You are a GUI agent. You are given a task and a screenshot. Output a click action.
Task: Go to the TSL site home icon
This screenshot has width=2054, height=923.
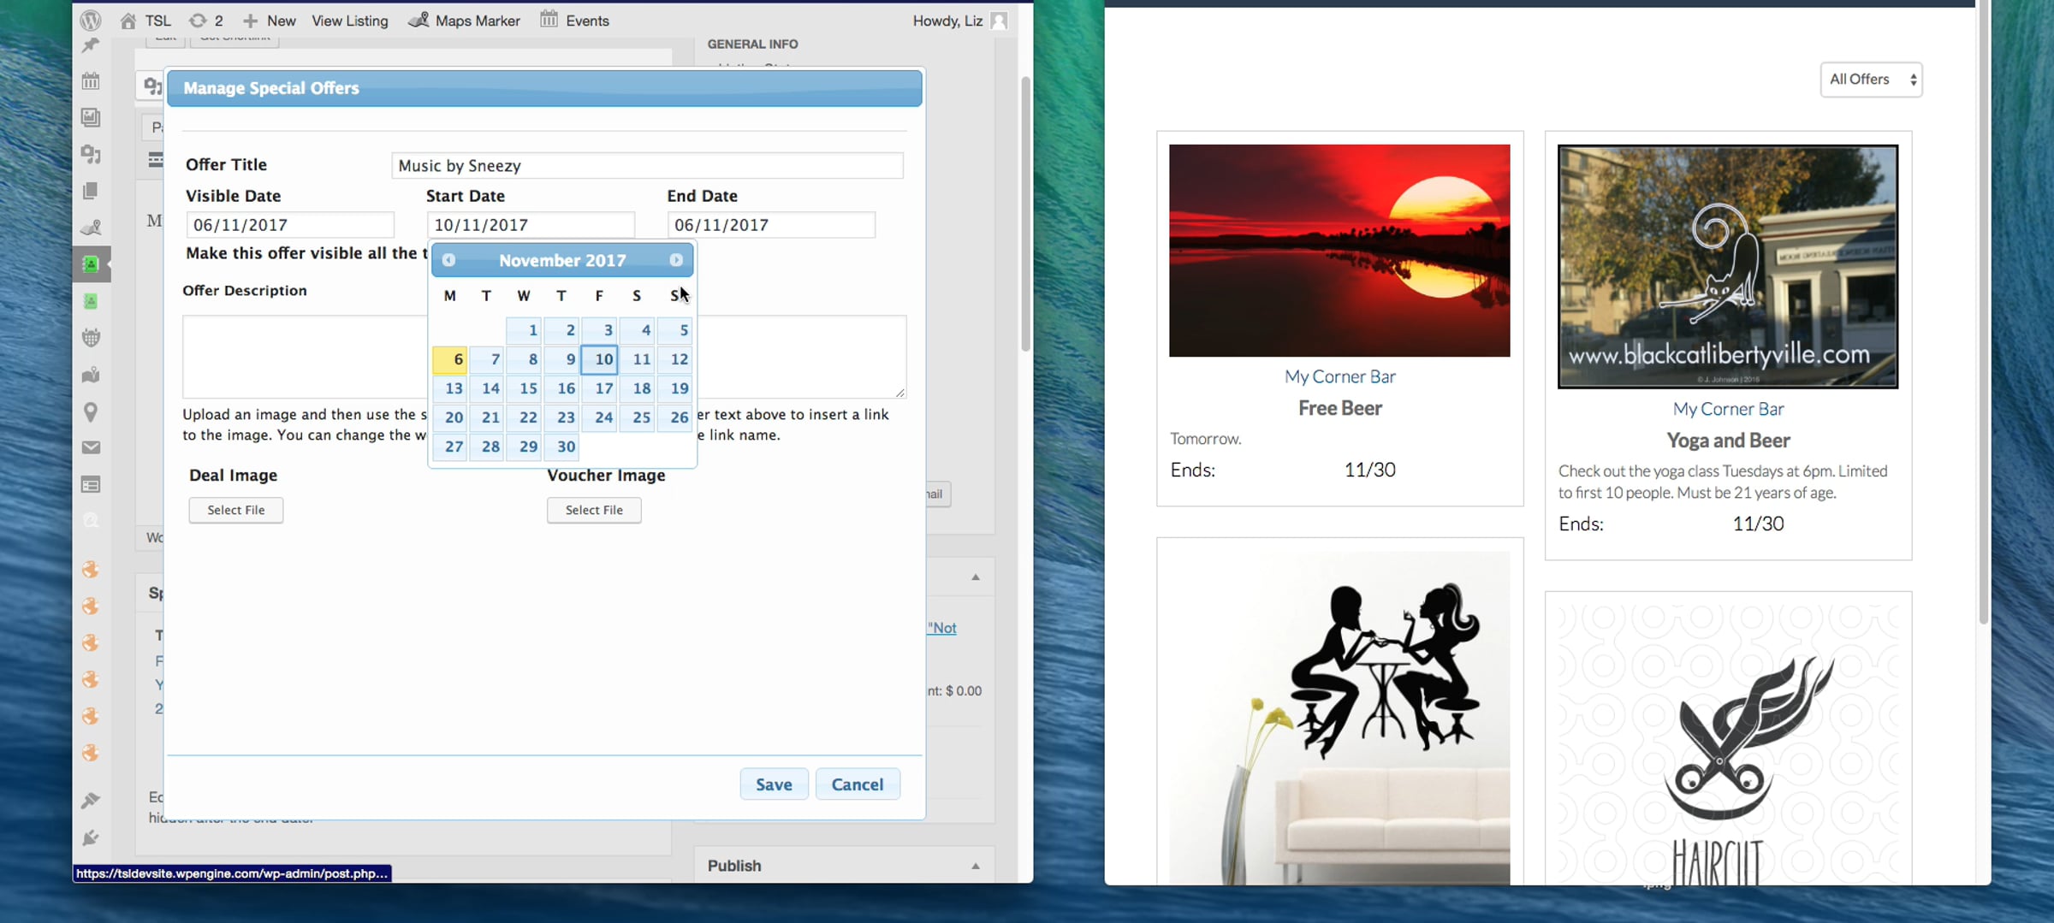coord(128,21)
